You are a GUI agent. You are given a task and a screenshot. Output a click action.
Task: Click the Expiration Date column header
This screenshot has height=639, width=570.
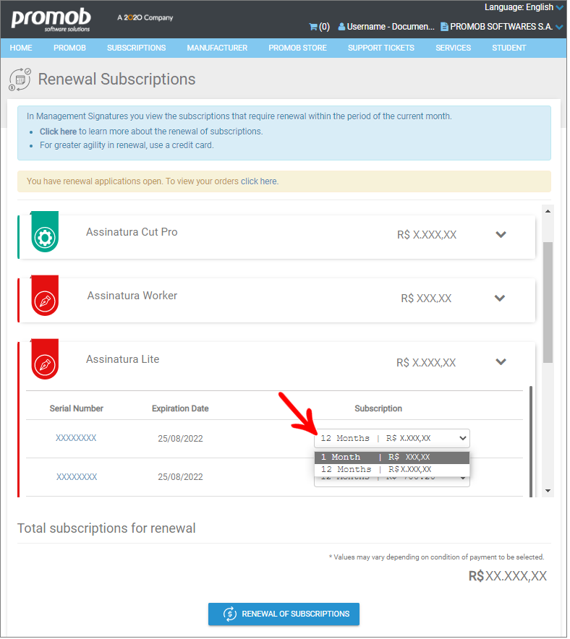(181, 410)
